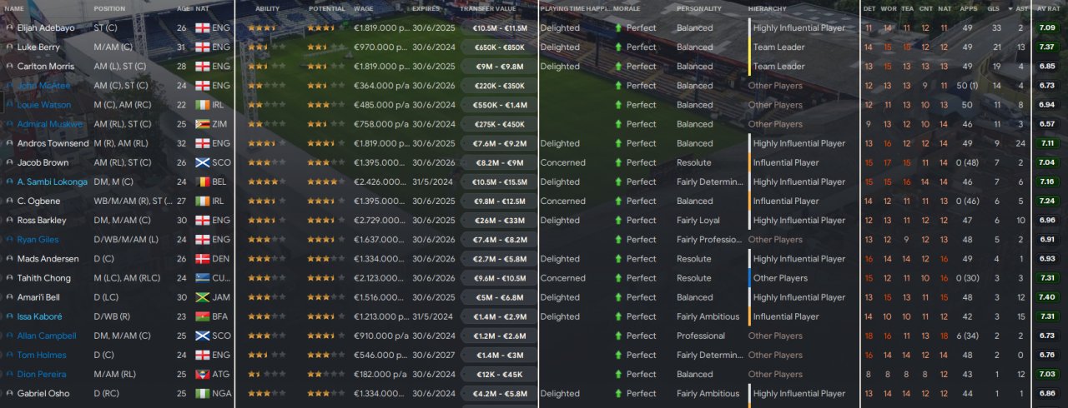Sort by the Hierarchy column header
Image resolution: width=1068 pixels, height=408 pixels.
pos(768,8)
